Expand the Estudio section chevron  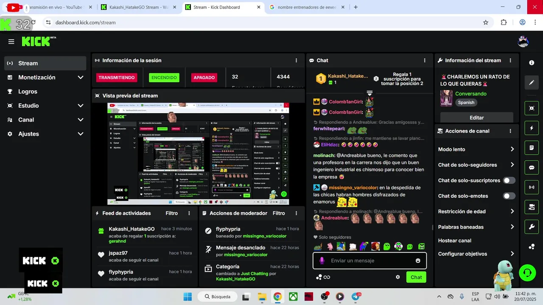tap(81, 106)
